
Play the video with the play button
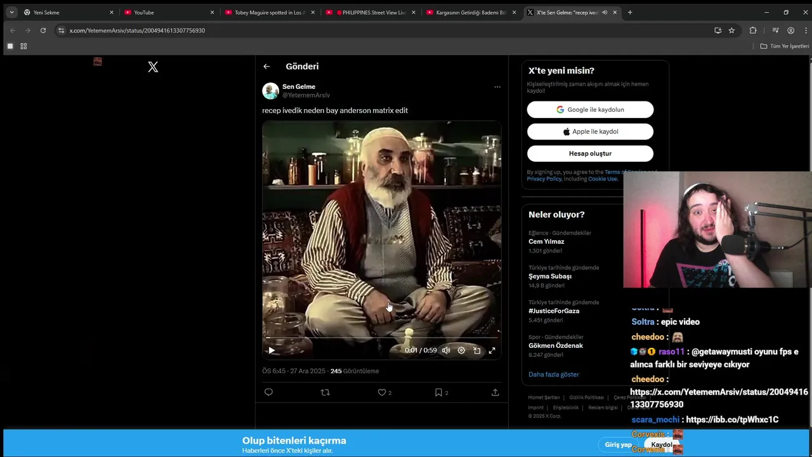pos(272,350)
